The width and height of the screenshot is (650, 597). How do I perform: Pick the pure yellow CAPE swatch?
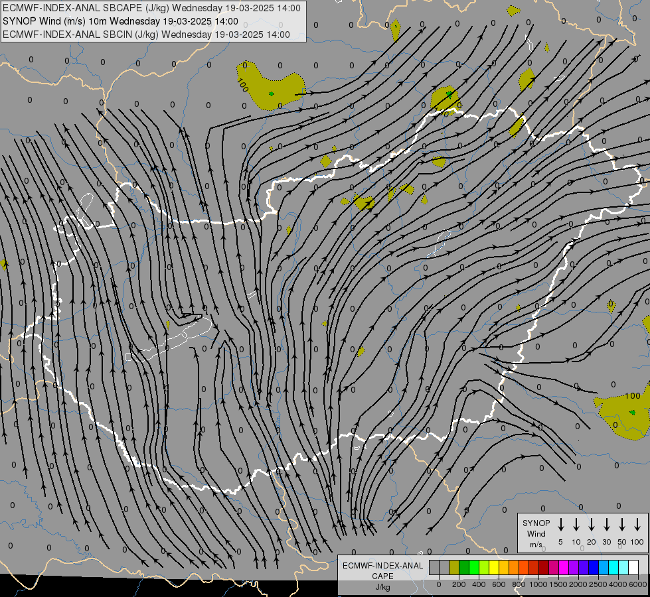click(494, 568)
